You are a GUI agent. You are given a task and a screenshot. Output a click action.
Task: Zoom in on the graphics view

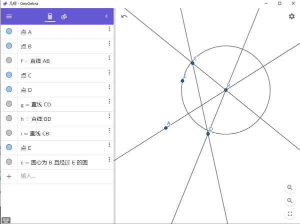(x=290, y=188)
